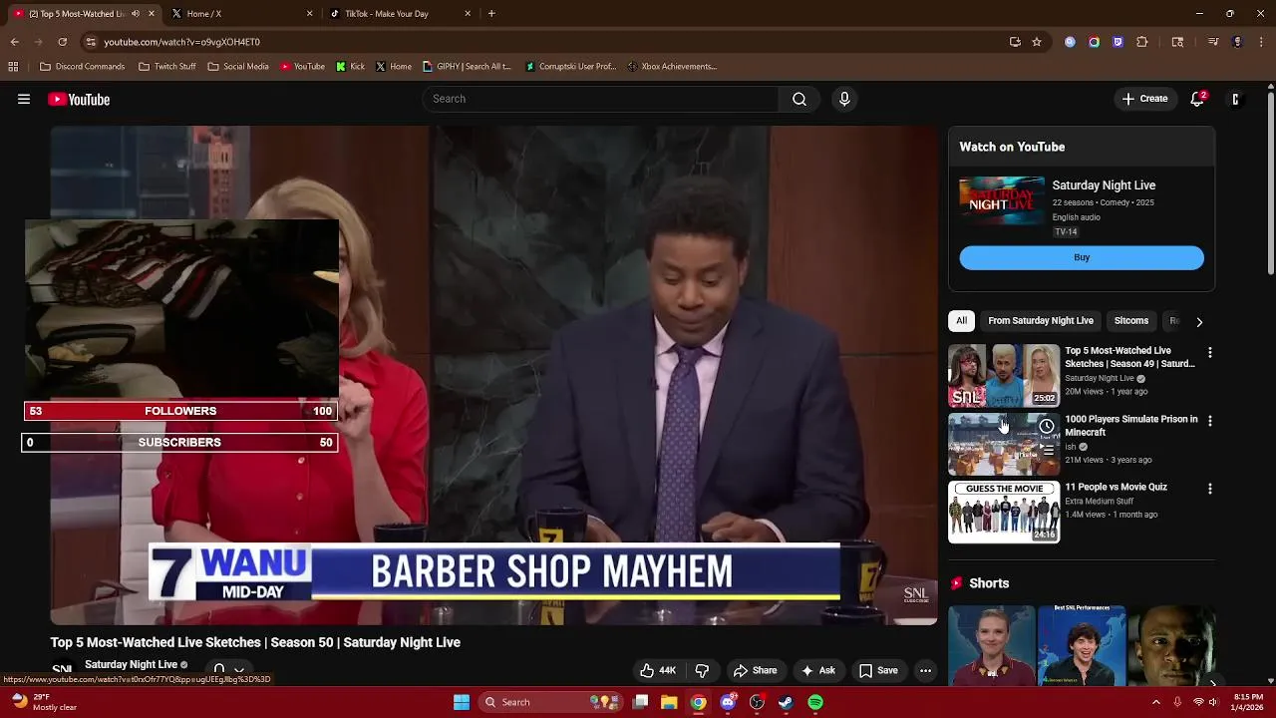The image size is (1276, 718).
Task: Open the YouTube guide hamburger menu
Action: tap(24, 99)
